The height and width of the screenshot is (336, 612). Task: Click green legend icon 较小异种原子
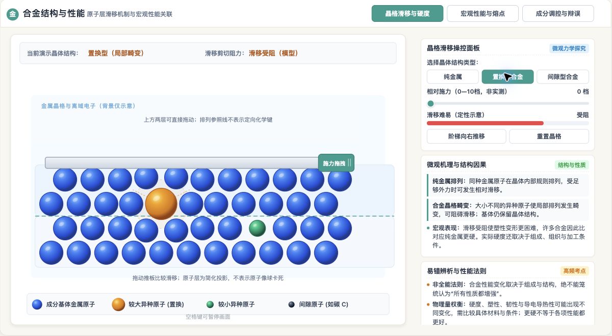(210, 304)
